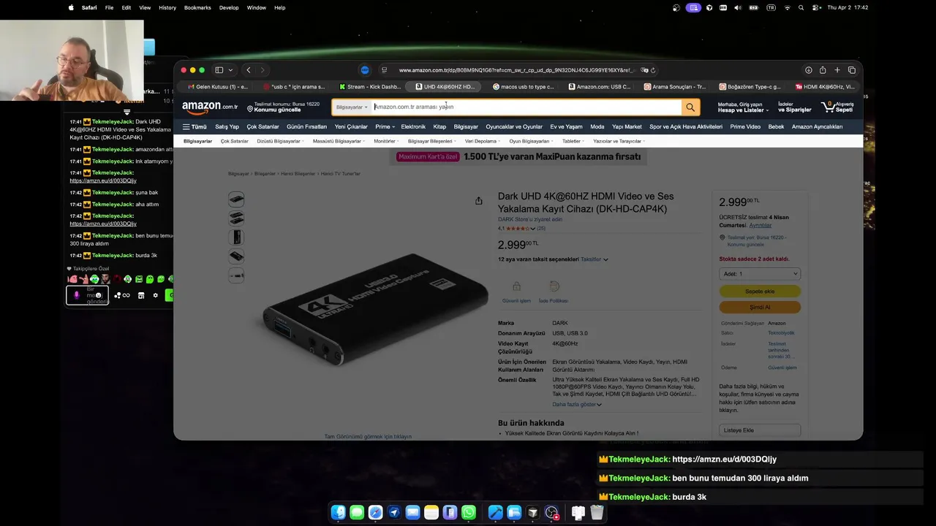Open chat settings gear icon

point(155,295)
